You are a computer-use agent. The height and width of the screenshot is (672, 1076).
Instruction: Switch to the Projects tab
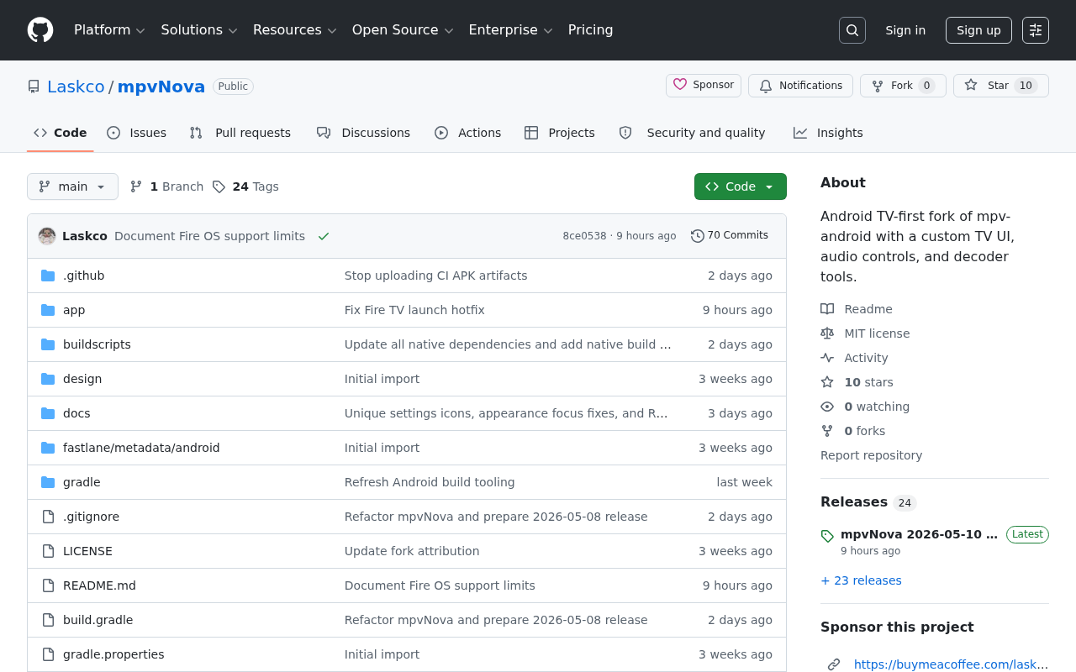point(560,133)
